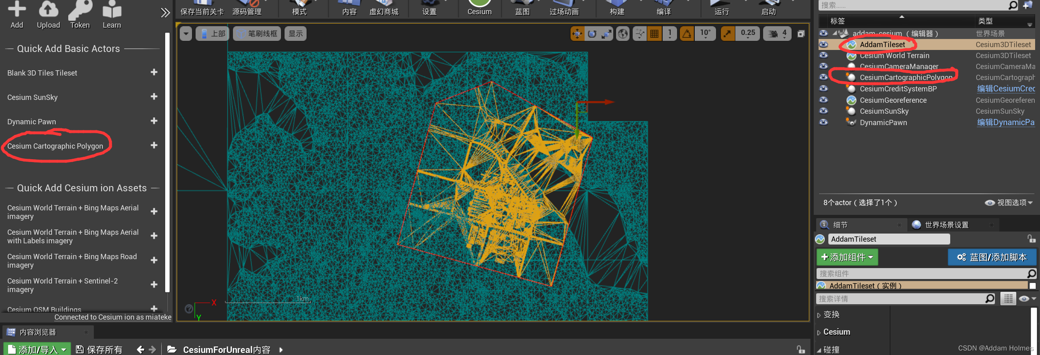This screenshot has width=1040, height=355.
Task: Click Blueprint/Add Script button
Action: pyautogui.click(x=992, y=257)
